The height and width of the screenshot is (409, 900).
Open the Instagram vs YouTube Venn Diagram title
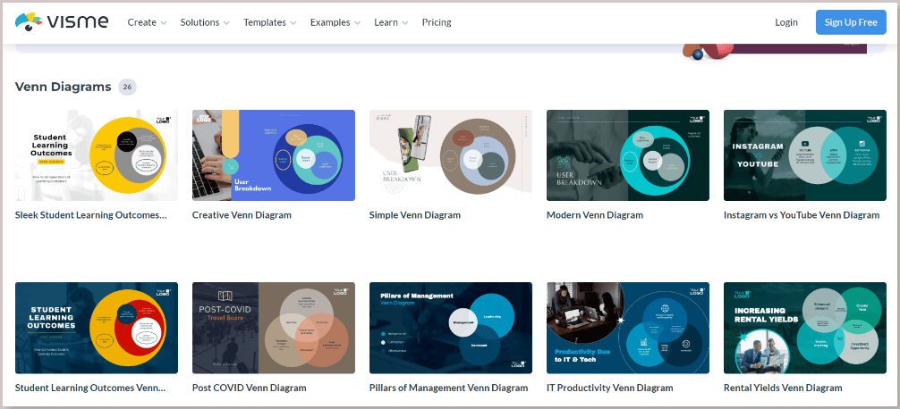coord(802,215)
